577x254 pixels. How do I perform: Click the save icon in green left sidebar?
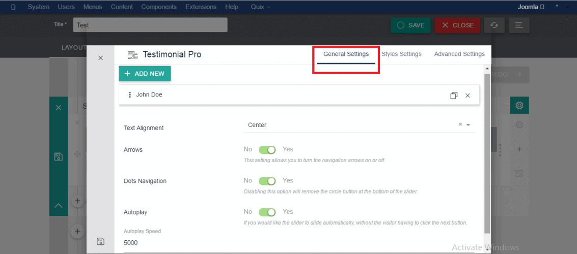click(x=59, y=157)
